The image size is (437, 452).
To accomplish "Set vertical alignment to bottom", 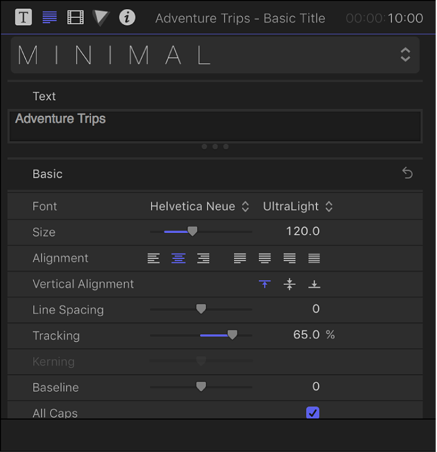I will pyautogui.click(x=314, y=284).
